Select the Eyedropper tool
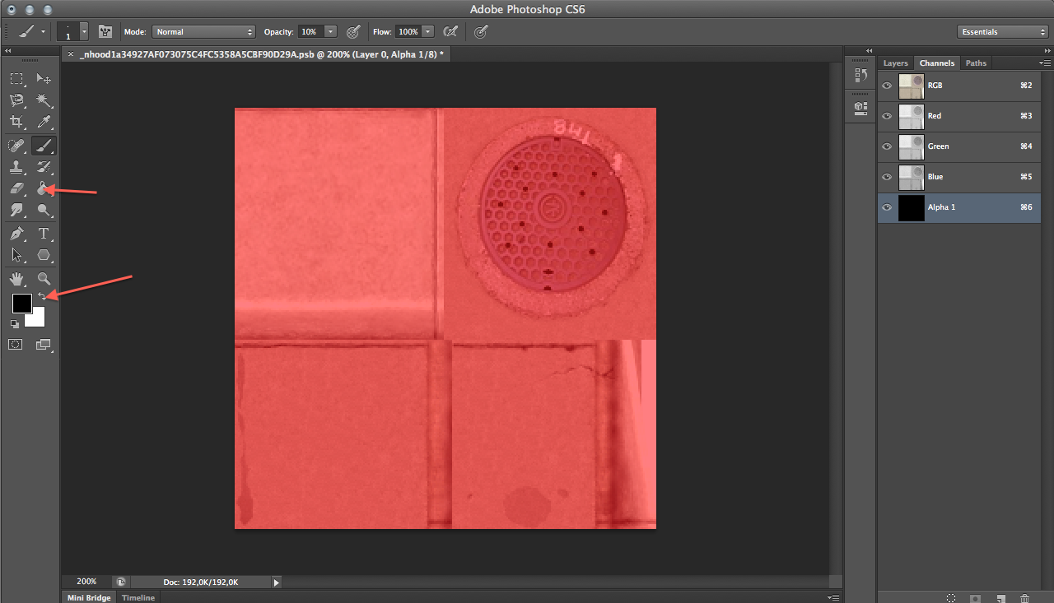The height and width of the screenshot is (603, 1054). [44, 122]
